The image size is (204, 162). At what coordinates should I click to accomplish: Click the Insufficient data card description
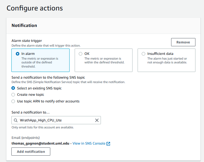167,61
